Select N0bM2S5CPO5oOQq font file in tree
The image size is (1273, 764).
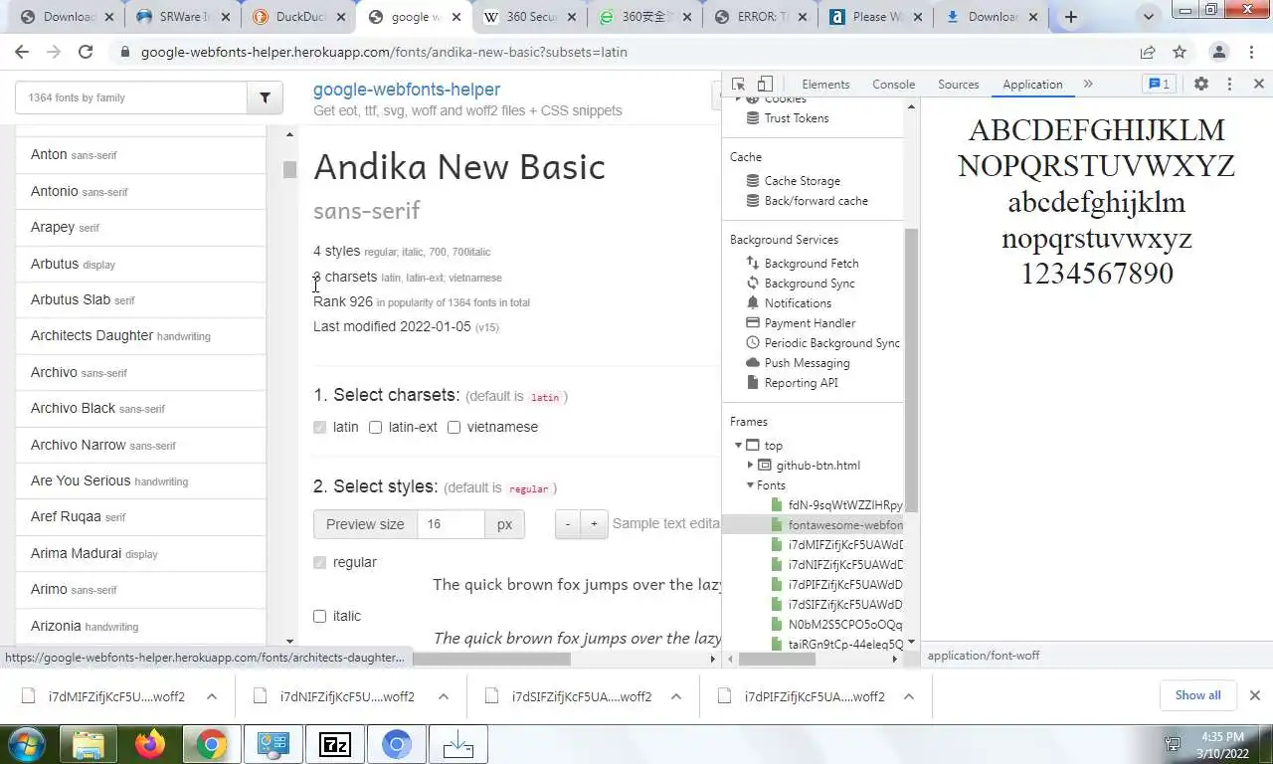835,625
